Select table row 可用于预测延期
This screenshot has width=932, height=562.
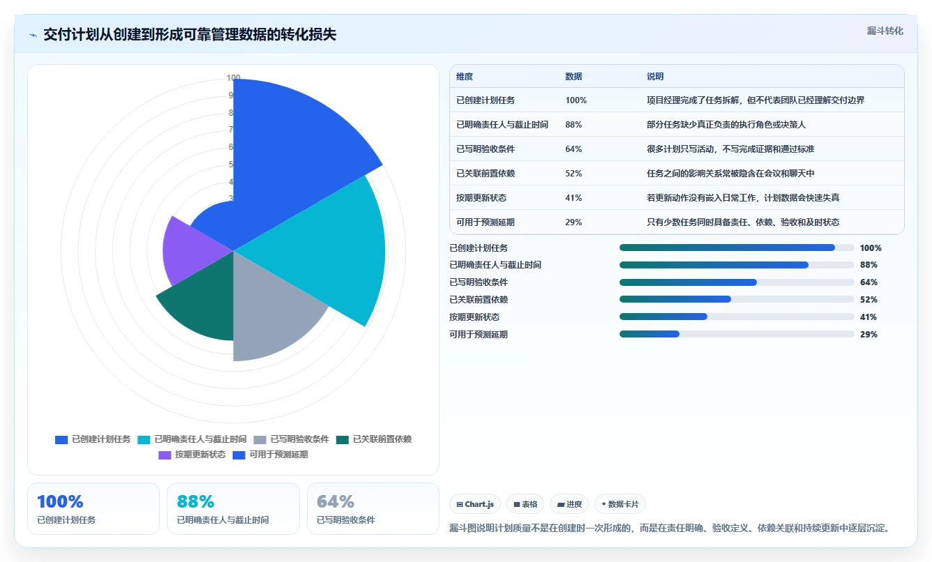pyautogui.click(x=677, y=222)
